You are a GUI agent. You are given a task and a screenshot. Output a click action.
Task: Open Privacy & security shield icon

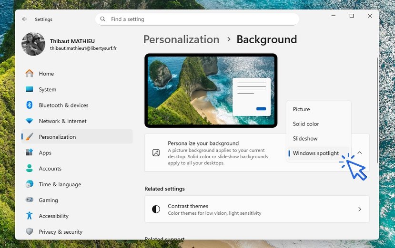pyautogui.click(x=30, y=231)
